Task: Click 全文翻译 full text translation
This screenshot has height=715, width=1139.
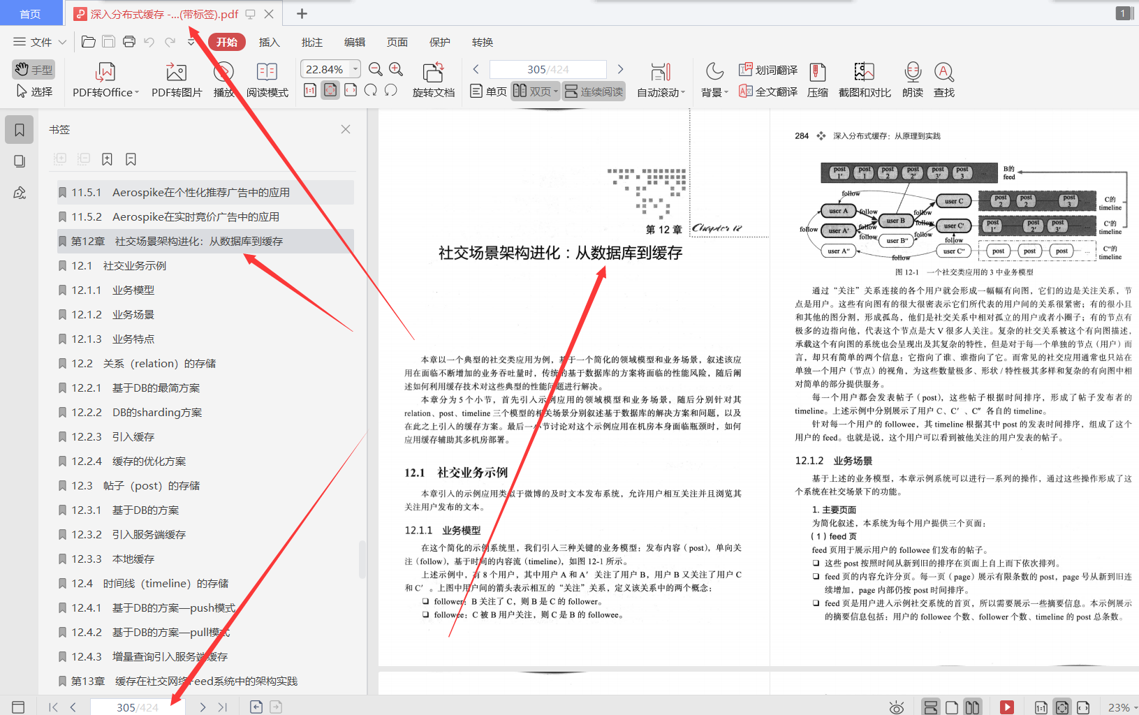Action: click(x=768, y=91)
